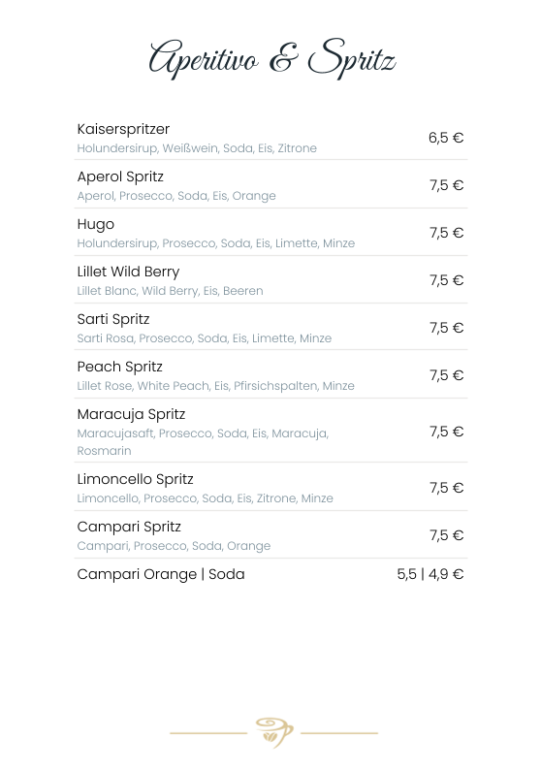Select Campari Orange | Soda row
541x770 pixels.
pos(270,574)
